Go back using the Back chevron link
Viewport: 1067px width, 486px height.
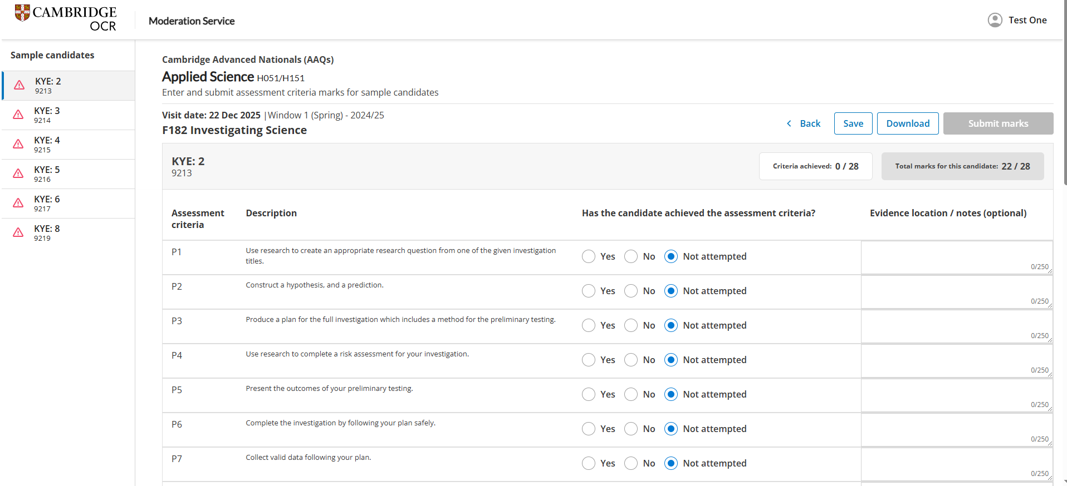(x=803, y=123)
